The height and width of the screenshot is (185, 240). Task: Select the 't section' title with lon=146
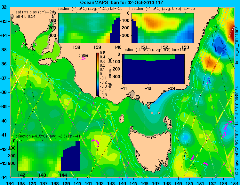[x=153, y=50]
